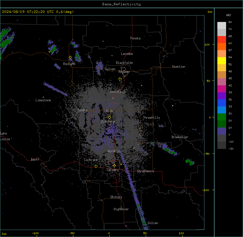The image size is (243, 237).
Task: Click the Blackfalds city label
Action: (x=124, y=63)
